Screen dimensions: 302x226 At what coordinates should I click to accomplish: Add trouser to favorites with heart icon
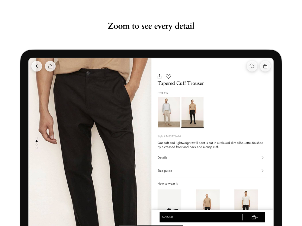(168, 77)
